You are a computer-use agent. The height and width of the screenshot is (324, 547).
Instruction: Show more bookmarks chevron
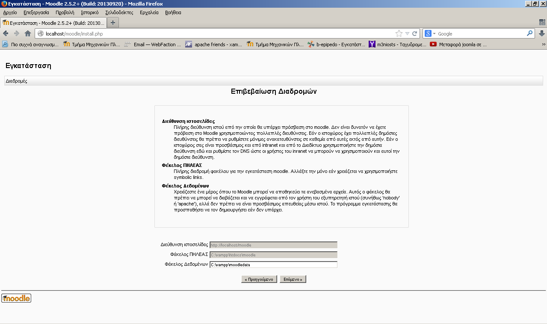[544, 44]
